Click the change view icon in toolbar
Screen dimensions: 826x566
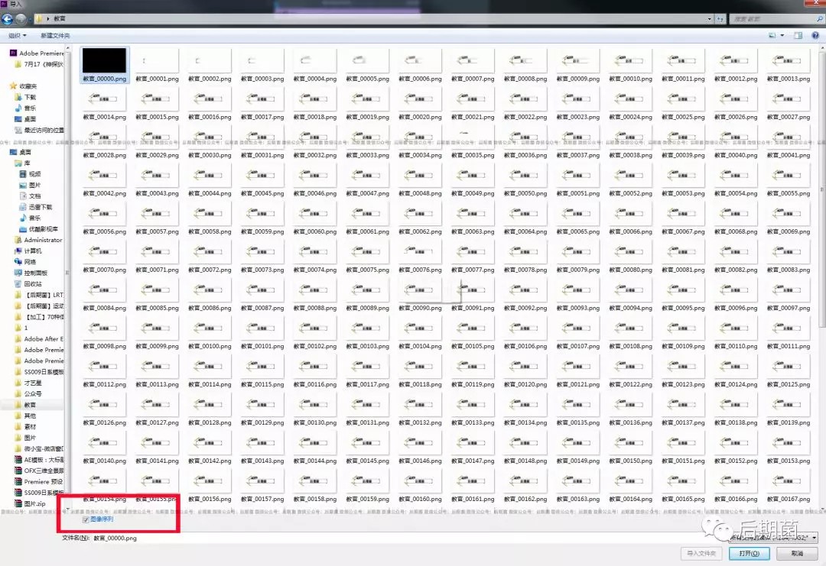pos(772,36)
